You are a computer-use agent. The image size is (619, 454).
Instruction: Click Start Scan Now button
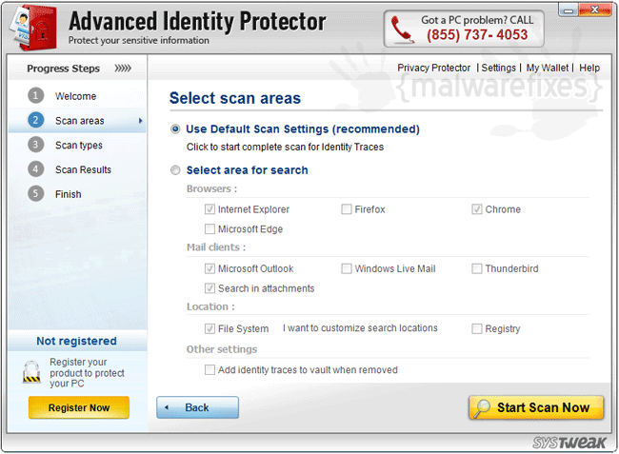[536, 407]
